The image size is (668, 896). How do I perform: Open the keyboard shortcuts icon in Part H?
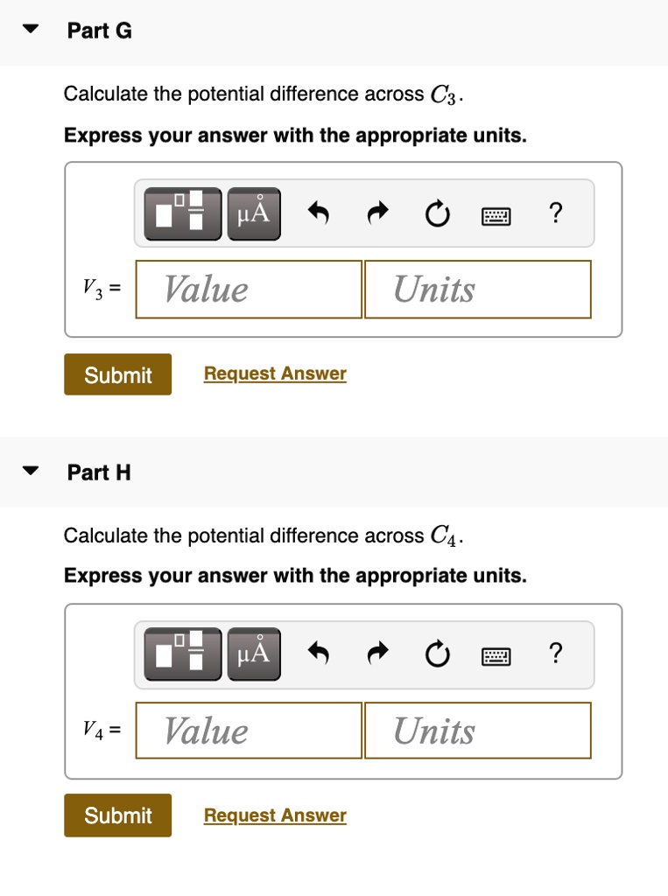point(495,656)
